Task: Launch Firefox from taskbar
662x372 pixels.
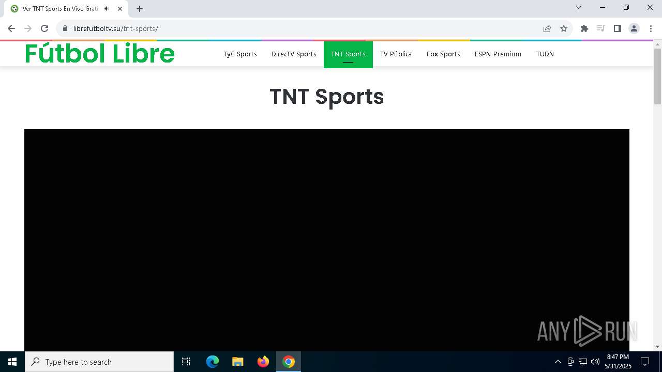Action: [x=263, y=362]
